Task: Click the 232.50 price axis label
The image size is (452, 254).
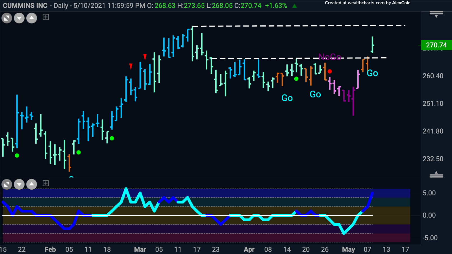Action: click(433, 159)
